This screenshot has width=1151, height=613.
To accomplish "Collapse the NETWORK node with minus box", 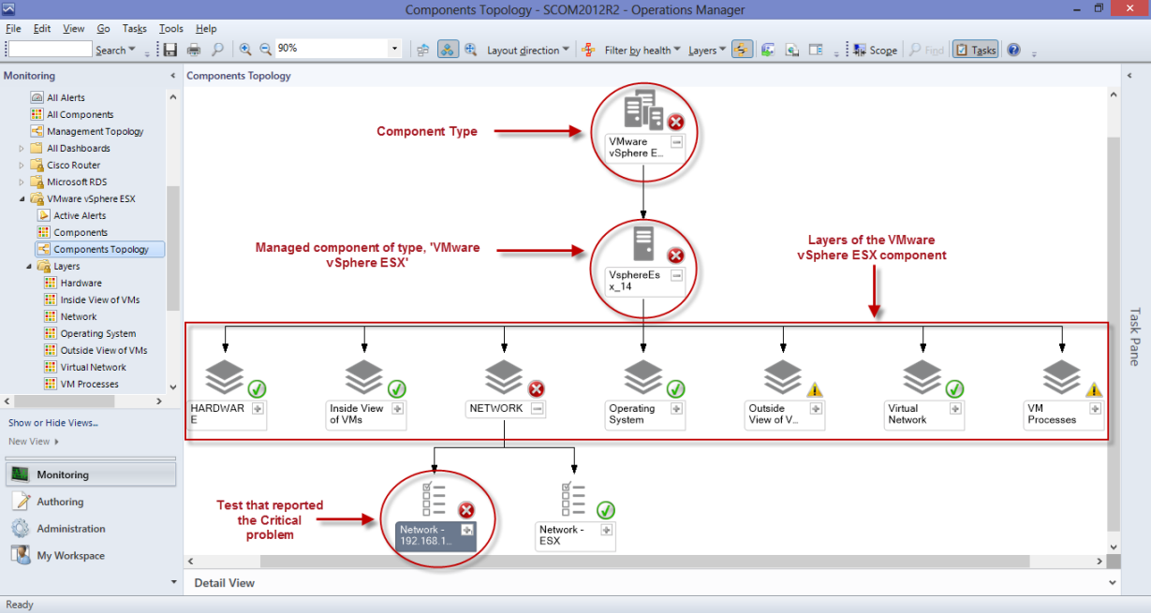I will click(x=538, y=408).
